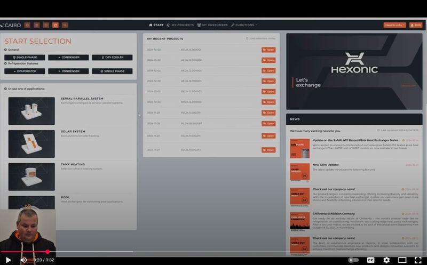Click the highlighted bright-orange CAIRO toolbar icon
This screenshot has width=427, height=265.
click(56, 25)
